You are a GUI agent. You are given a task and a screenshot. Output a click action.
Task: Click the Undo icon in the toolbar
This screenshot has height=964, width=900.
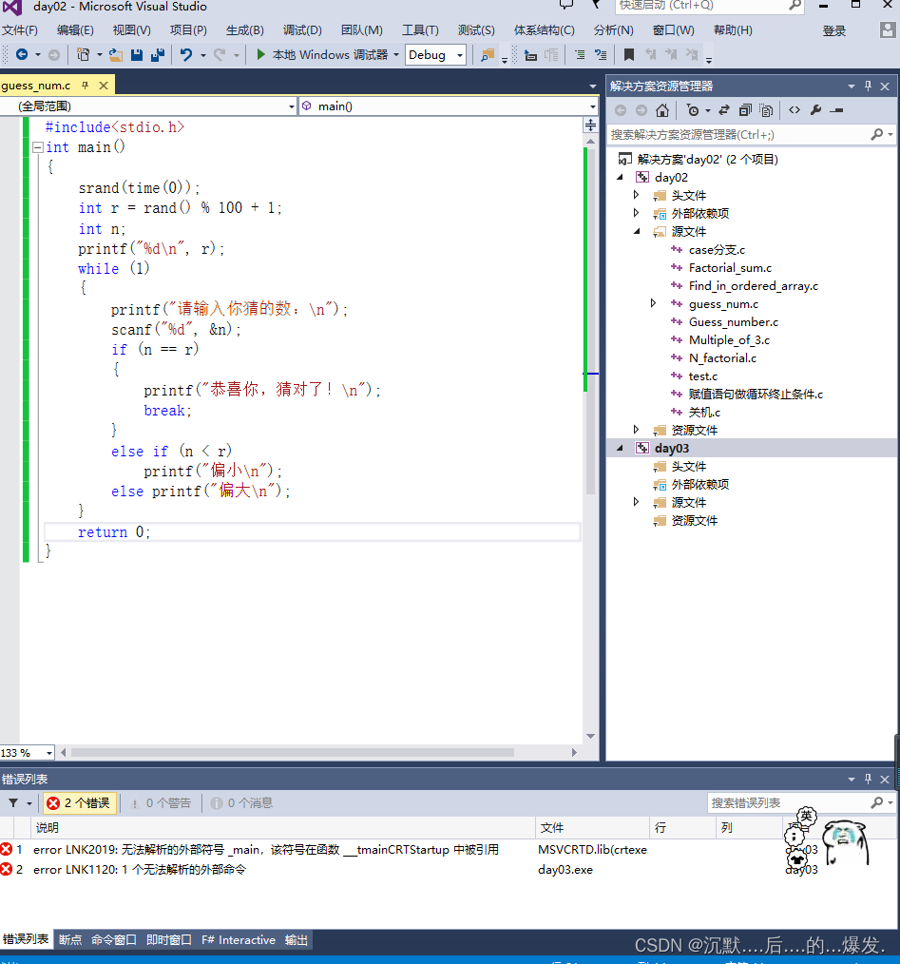coord(186,55)
